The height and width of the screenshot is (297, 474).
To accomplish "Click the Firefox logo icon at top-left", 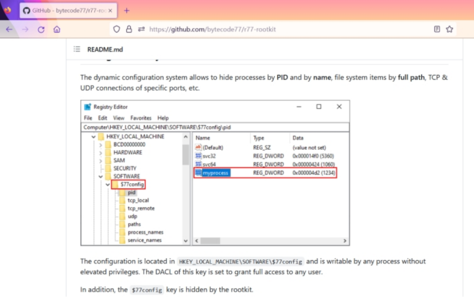I will pyautogui.click(x=7, y=10).
